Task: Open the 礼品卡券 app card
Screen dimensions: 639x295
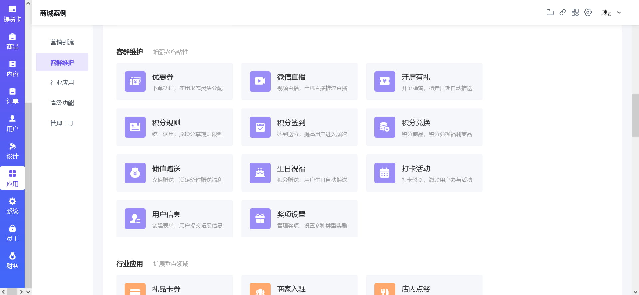Action: pos(175,285)
